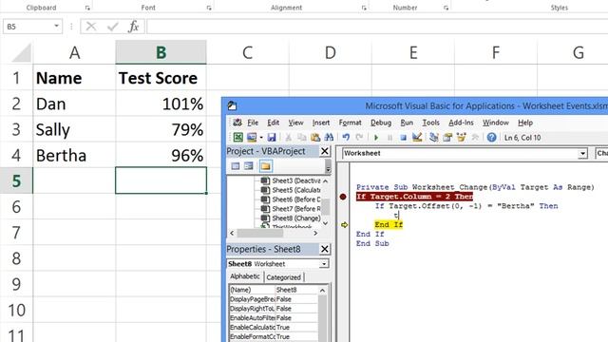The image size is (608, 342).
Task: Open Properties Window toolbar icon
Action: (x=447, y=137)
